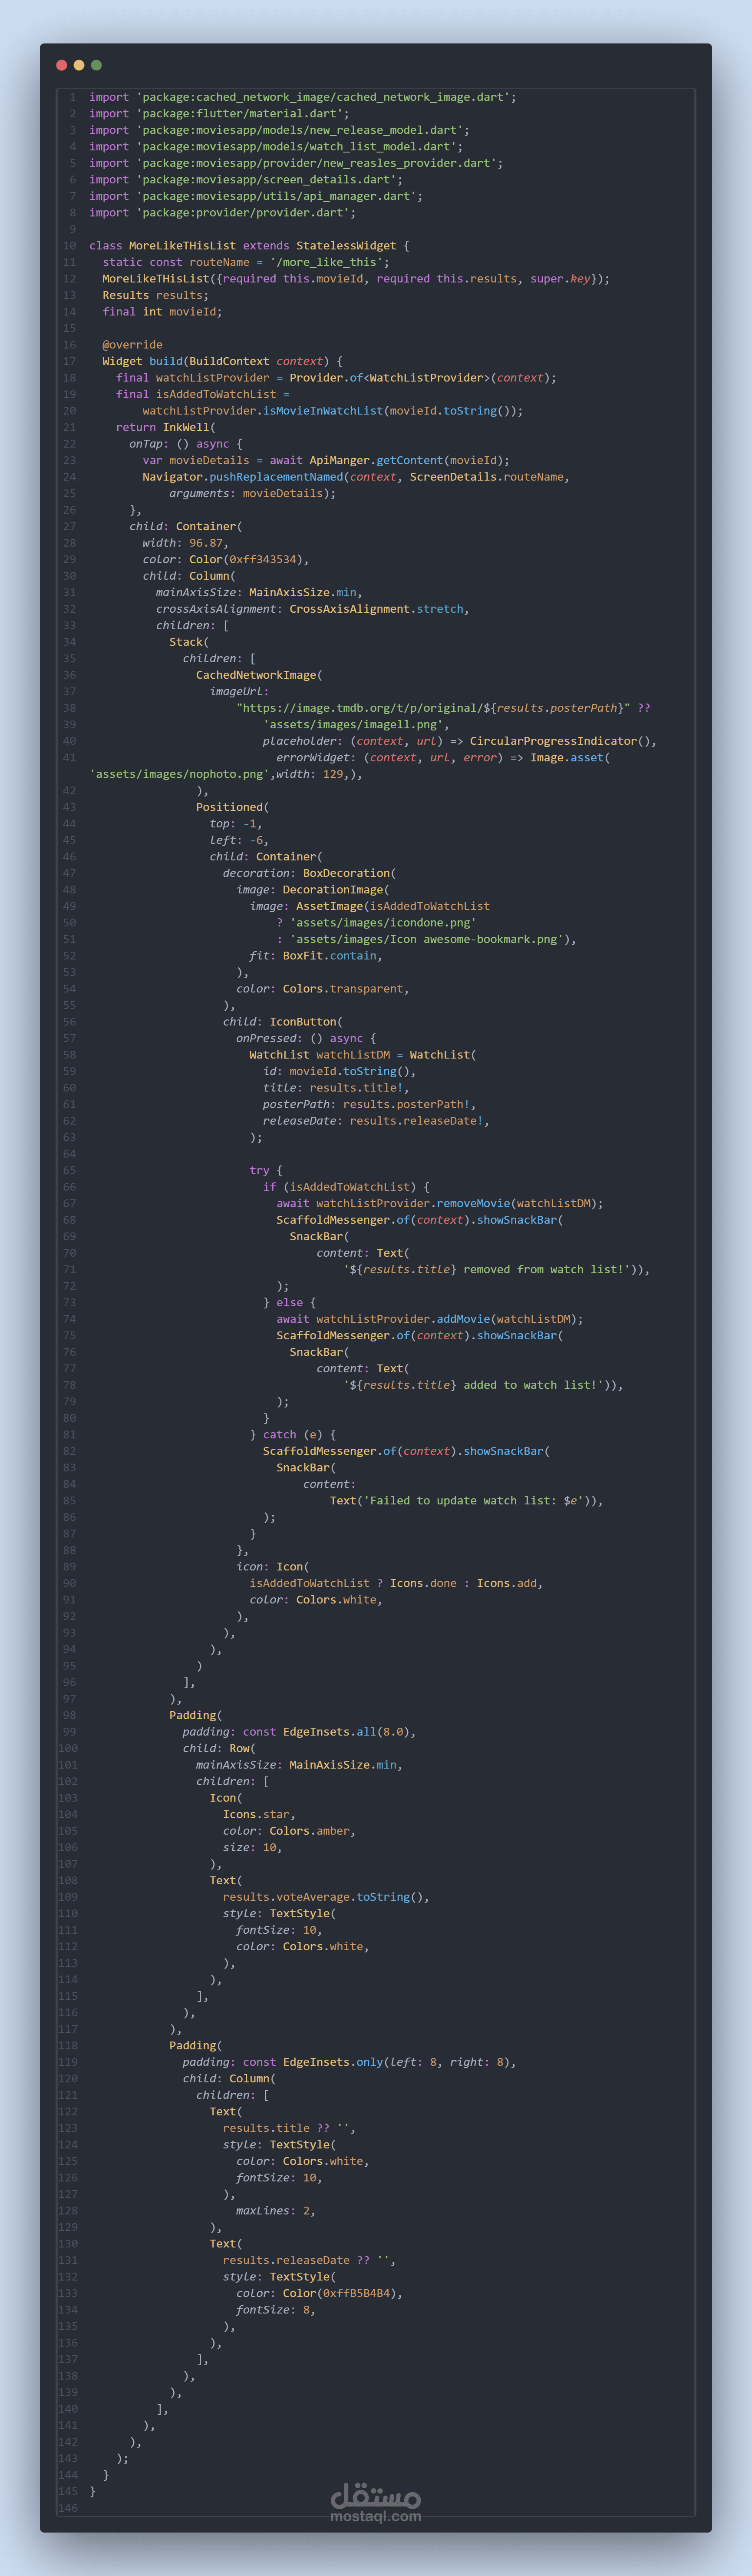Viewport: 752px width, 2576px height.
Task: Click the 'arguments: movieDetails);' line
Action: tap(253, 493)
